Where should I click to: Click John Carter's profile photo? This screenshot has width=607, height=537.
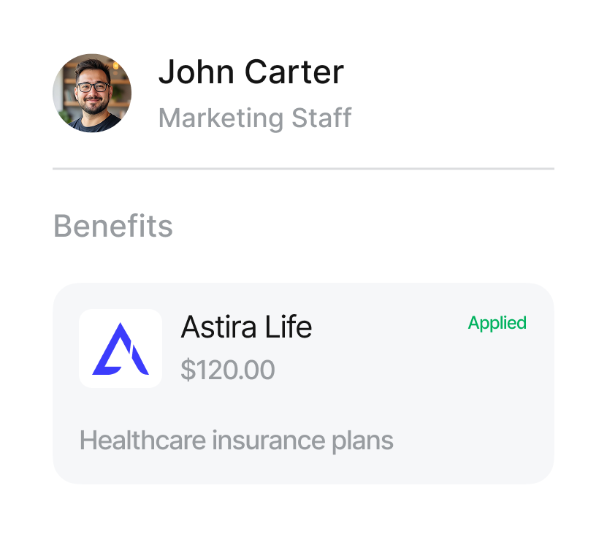tap(92, 93)
